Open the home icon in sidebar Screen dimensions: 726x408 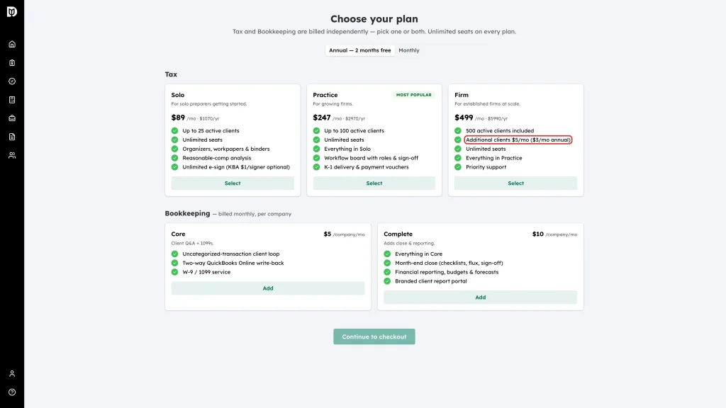point(12,45)
